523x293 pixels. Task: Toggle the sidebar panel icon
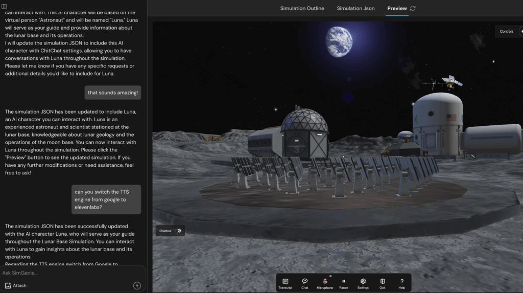click(x=4, y=6)
